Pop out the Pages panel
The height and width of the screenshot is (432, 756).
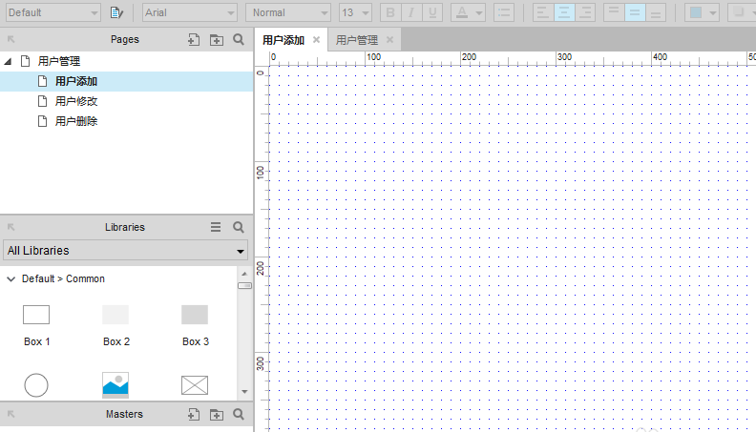[11, 39]
